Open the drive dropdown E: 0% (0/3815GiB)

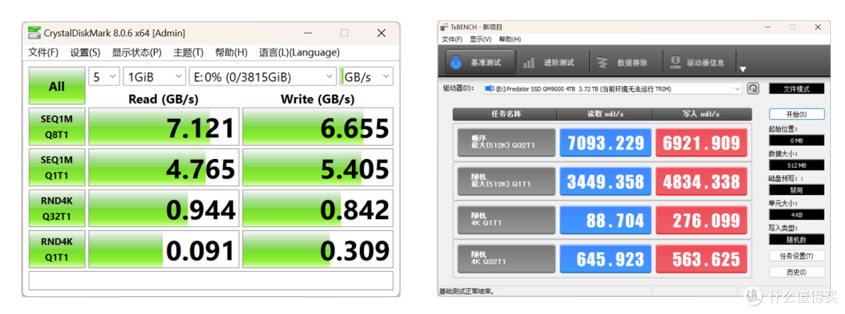tap(263, 77)
